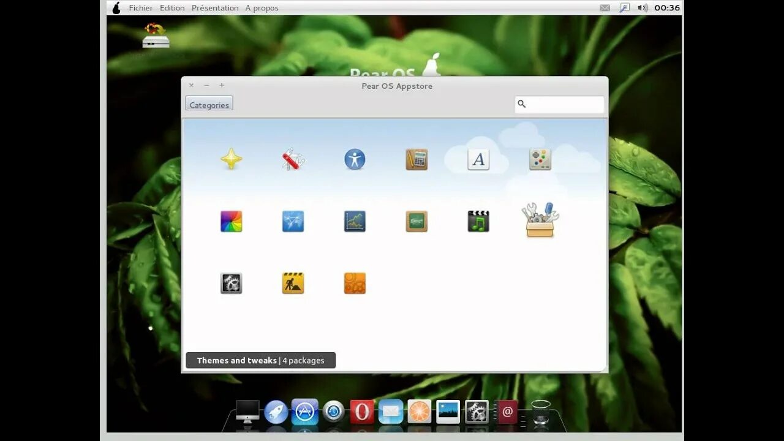Open the clapperboard music note multimedia category

pyautogui.click(x=478, y=221)
